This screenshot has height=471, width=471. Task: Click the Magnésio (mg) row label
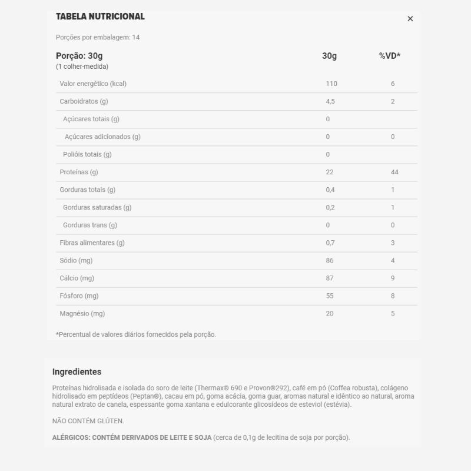pyautogui.click(x=82, y=313)
